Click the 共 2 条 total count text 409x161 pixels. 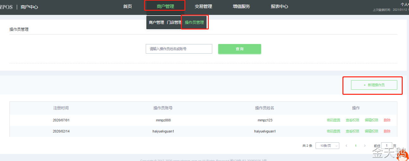307,146
